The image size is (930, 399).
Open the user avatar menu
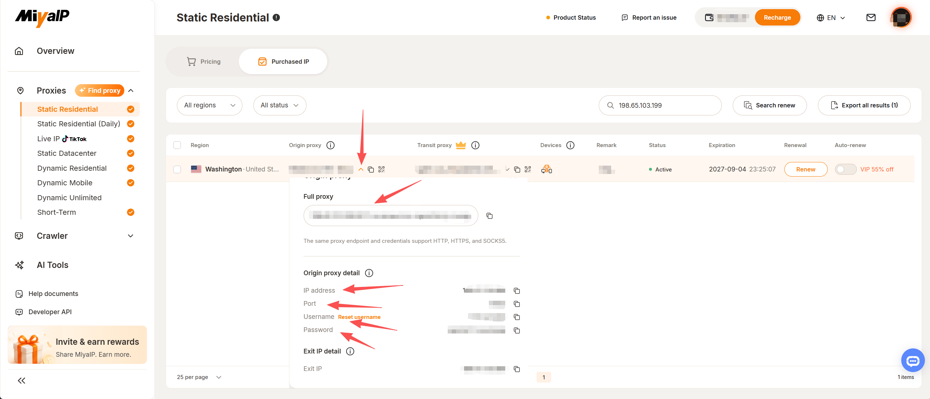[901, 17]
